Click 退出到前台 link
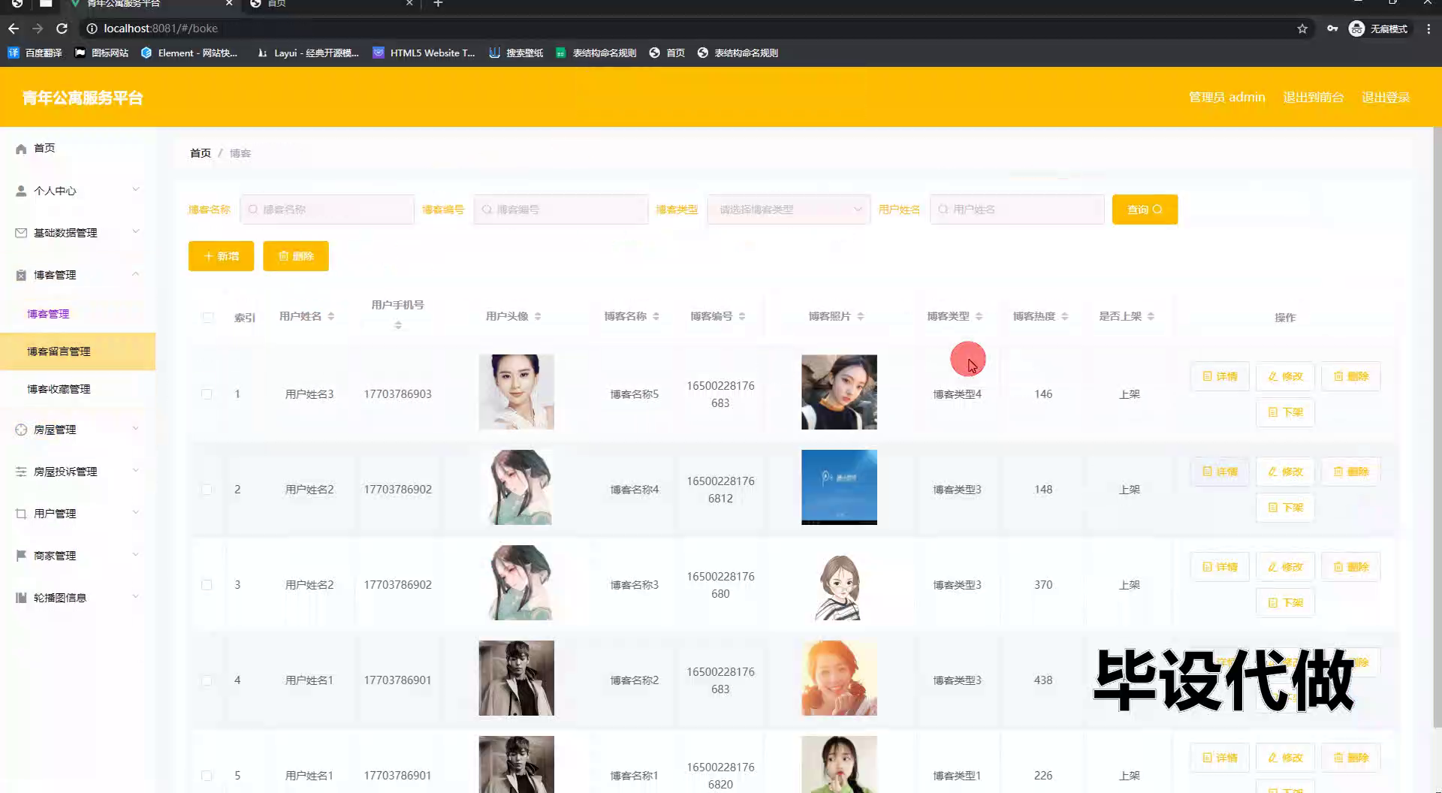 (x=1314, y=97)
